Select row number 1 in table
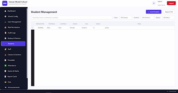 coord(33,28)
